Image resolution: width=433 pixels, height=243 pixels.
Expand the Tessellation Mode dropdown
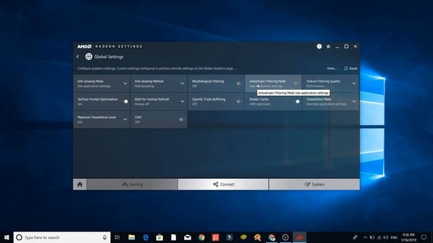click(x=354, y=101)
